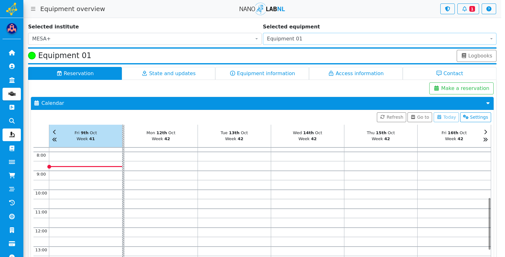Refresh the calendar
505x257 pixels.
point(391,117)
